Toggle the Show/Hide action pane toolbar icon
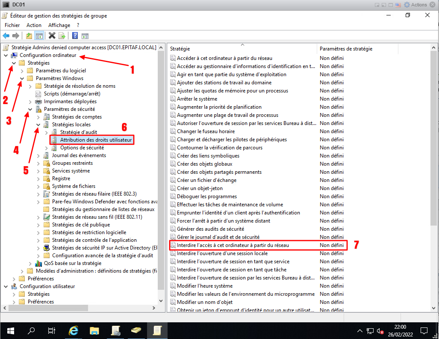439x339 pixels. coord(85,36)
